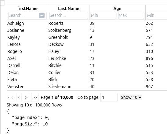Sort by the firstName column header
This screenshot has width=167, height=134.
point(27,9)
